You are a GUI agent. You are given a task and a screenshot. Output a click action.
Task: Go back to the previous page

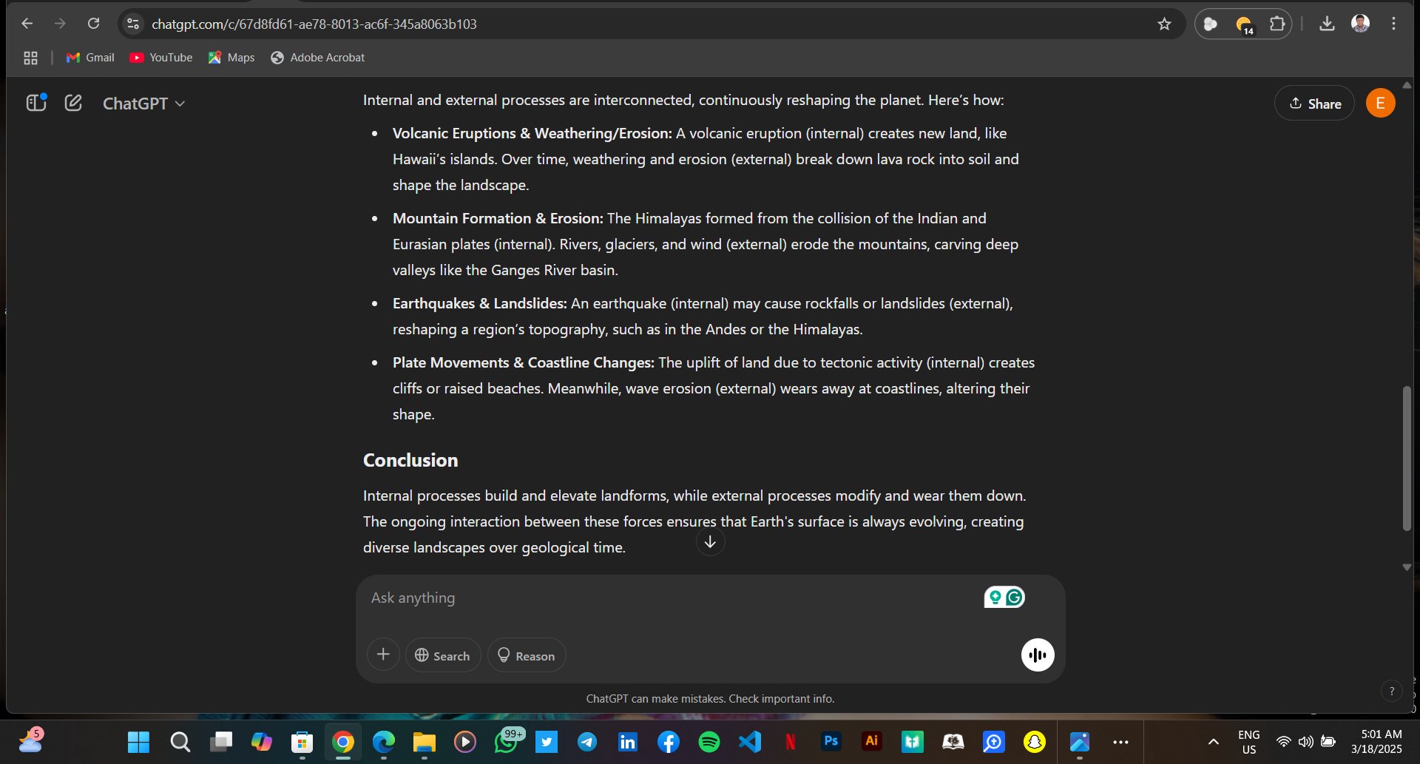(27, 24)
